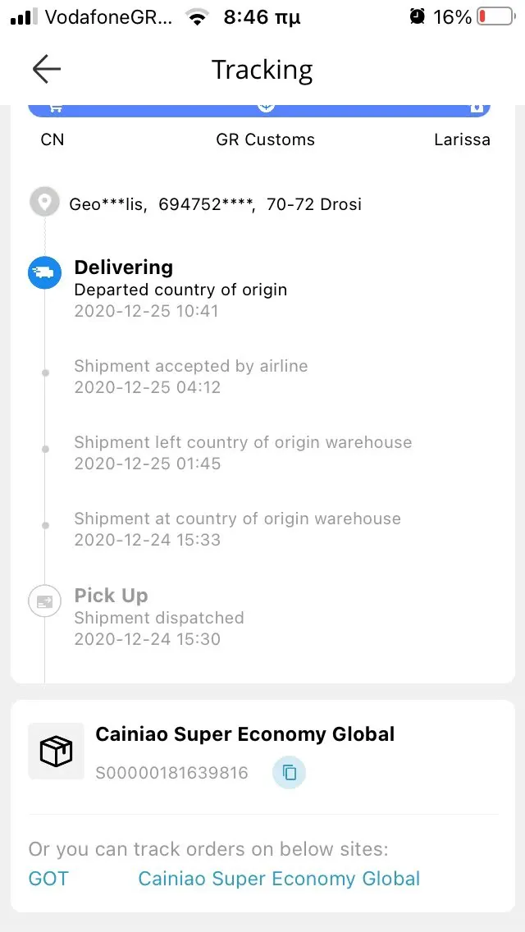The width and height of the screenshot is (525, 932).
Task: Select the Larissa destination label
Action: tap(462, 139)
